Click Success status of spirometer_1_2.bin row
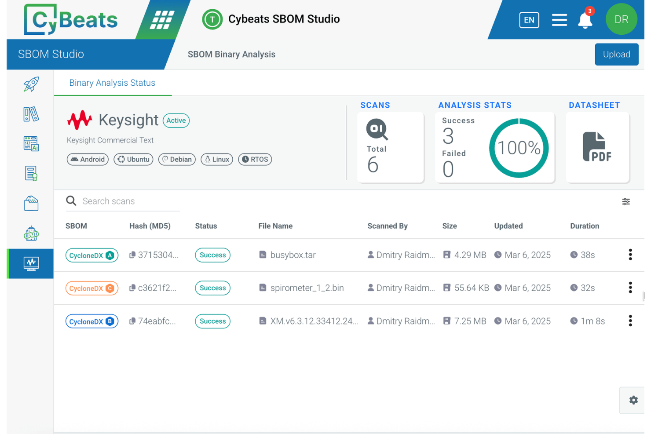 point(212,288)
